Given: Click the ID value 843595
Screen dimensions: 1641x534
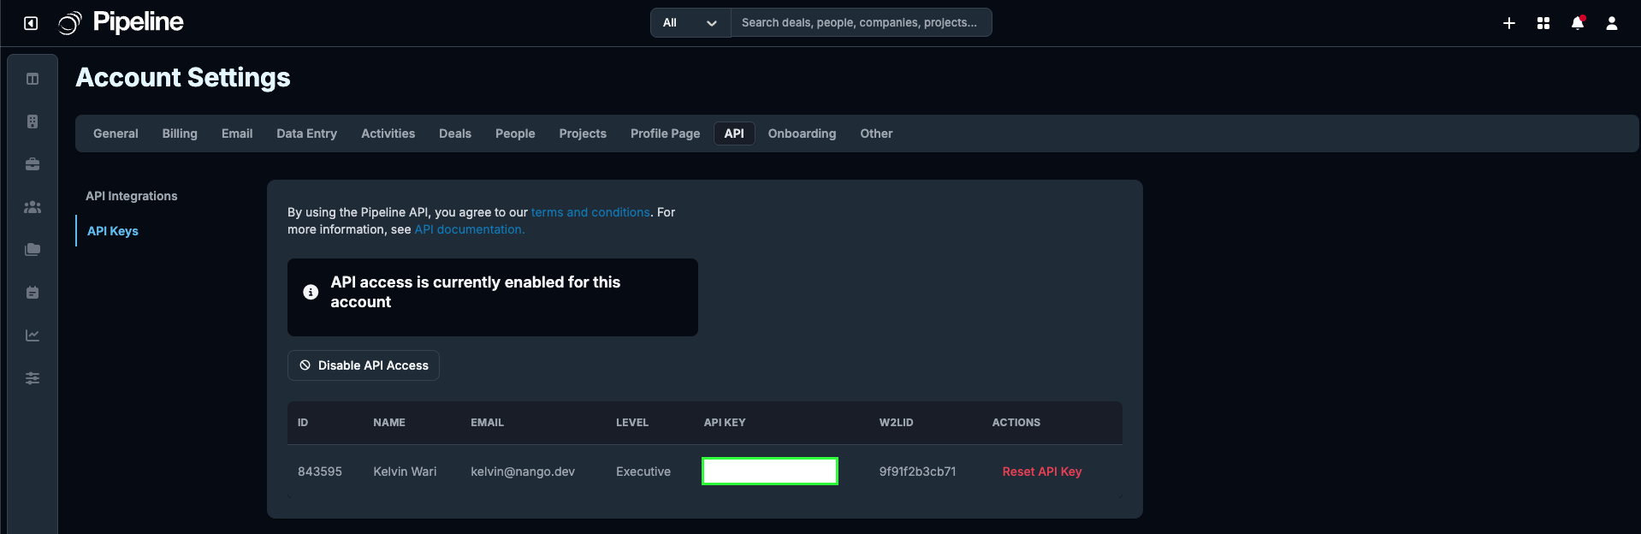Looking at the screenshot, I should (x=320, y=472).
